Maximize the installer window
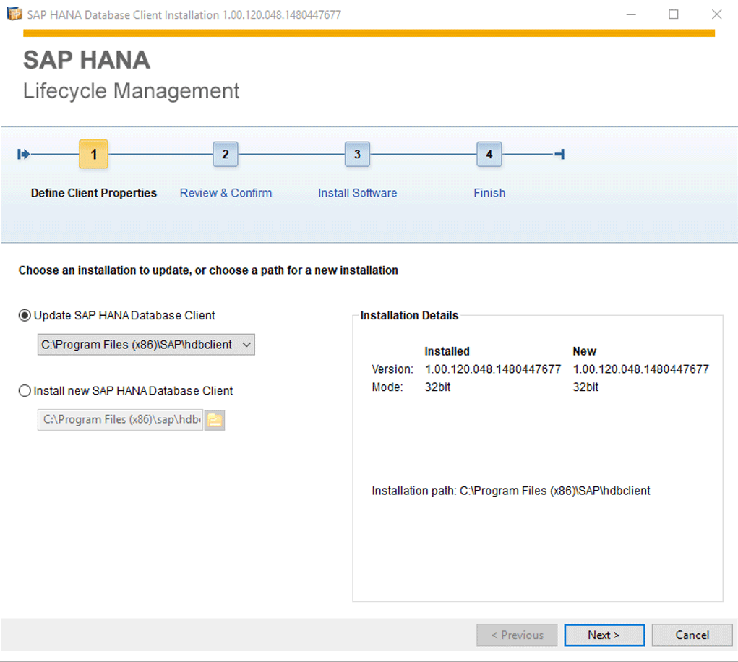The height and width of the screenshot is (662, 738). (x=674, y=14)
